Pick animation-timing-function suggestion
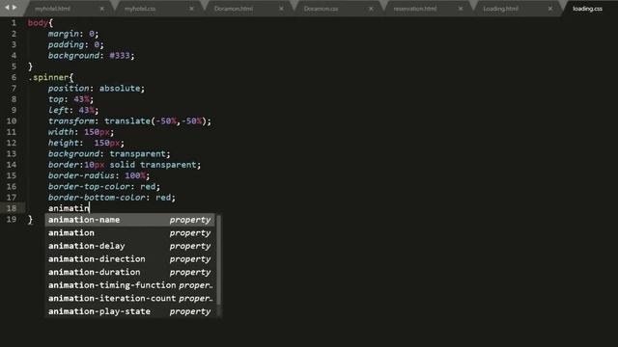Screen dimensions: 618x347 point(130,285)
